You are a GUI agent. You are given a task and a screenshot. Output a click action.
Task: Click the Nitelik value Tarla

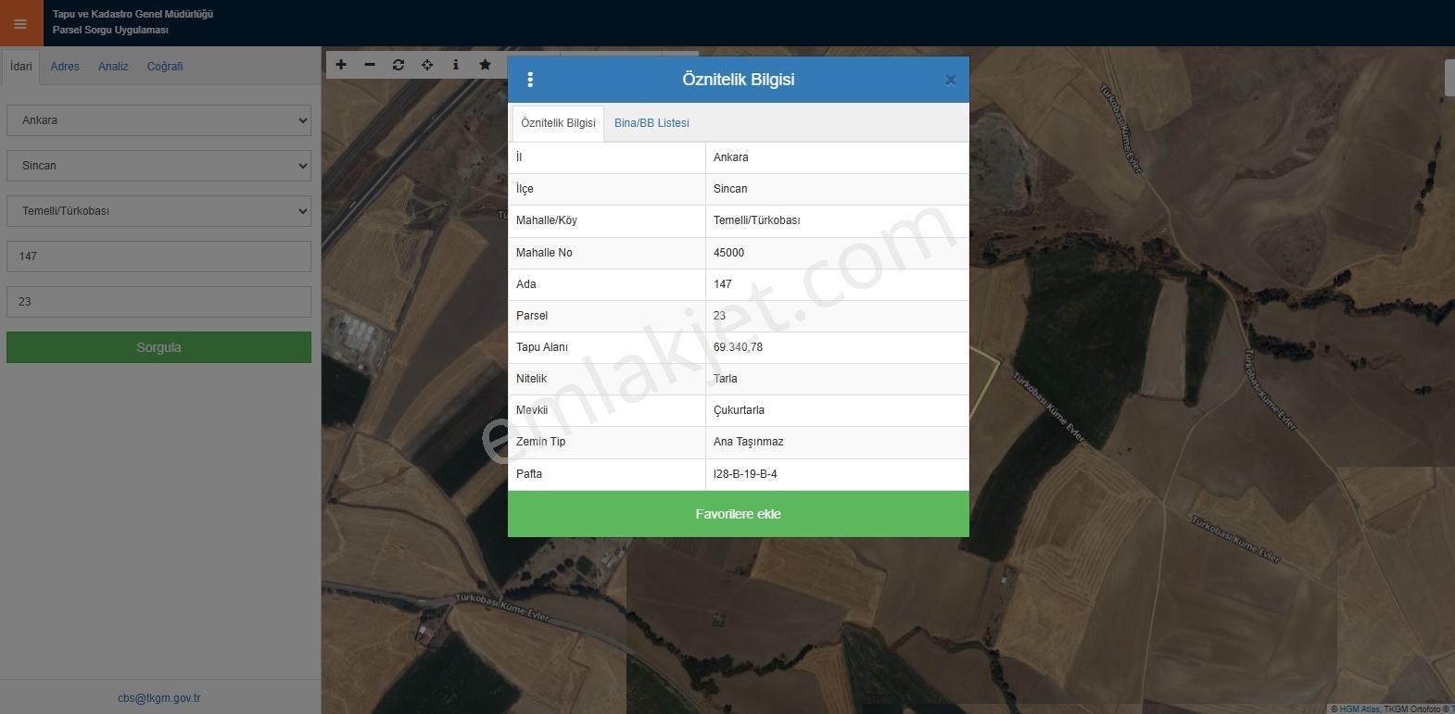[x=726, y=379]
